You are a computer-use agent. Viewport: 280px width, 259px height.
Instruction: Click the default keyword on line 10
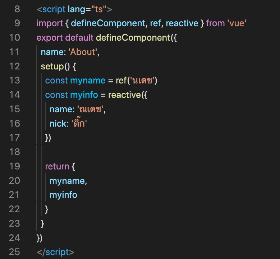point(79,37)
